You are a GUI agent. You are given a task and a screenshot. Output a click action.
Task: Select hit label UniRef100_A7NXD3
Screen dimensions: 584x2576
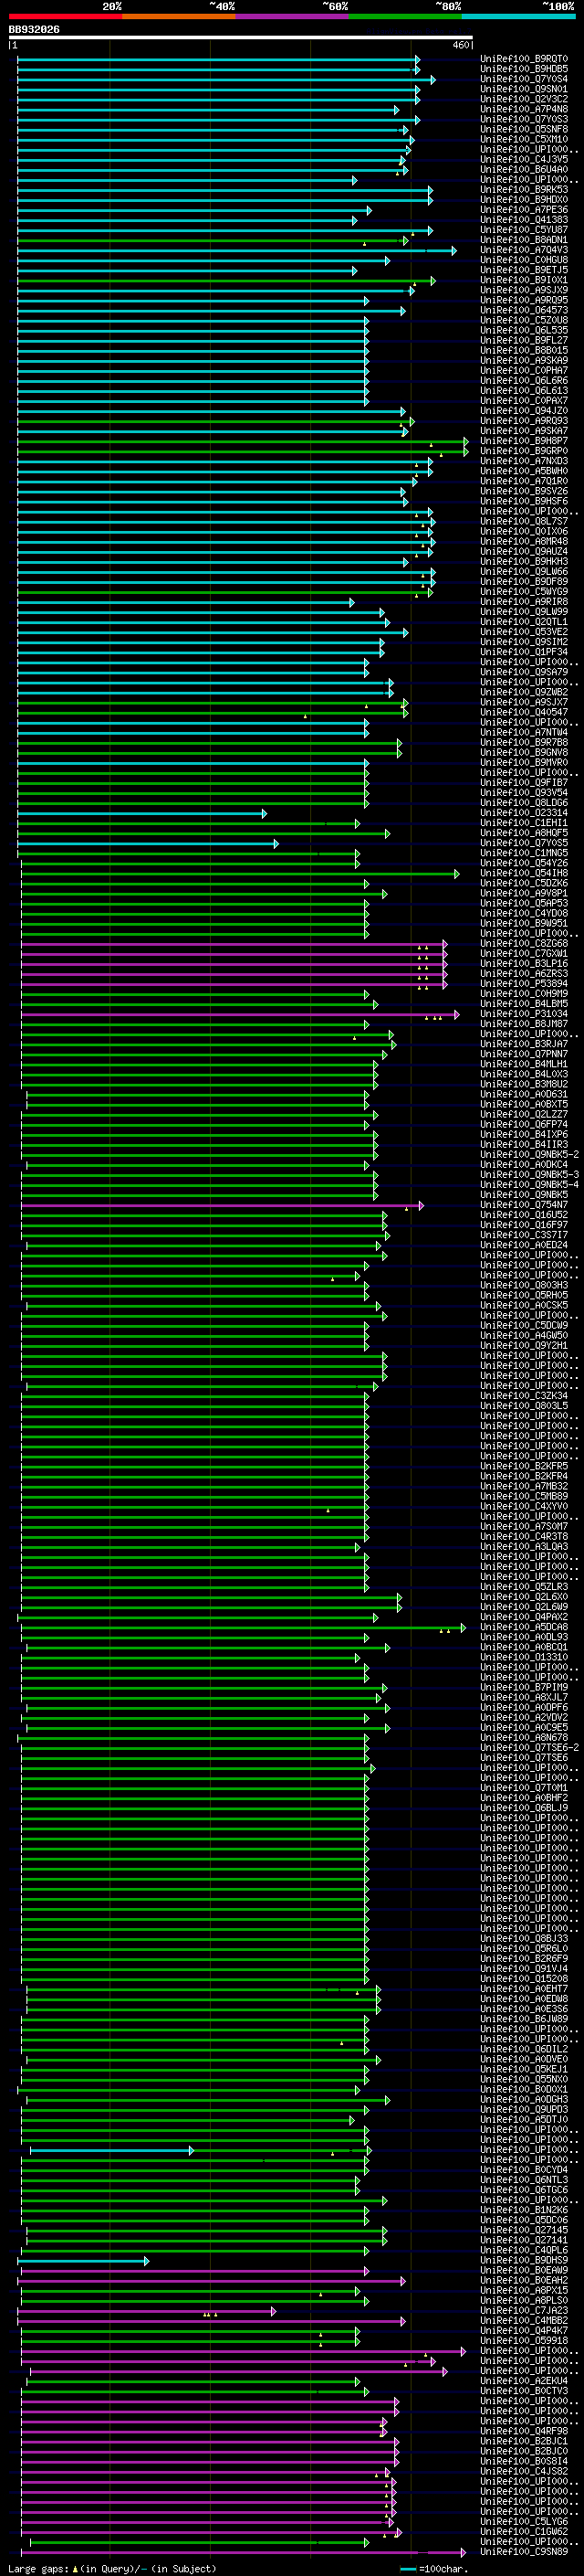click(x=524, y=461)
